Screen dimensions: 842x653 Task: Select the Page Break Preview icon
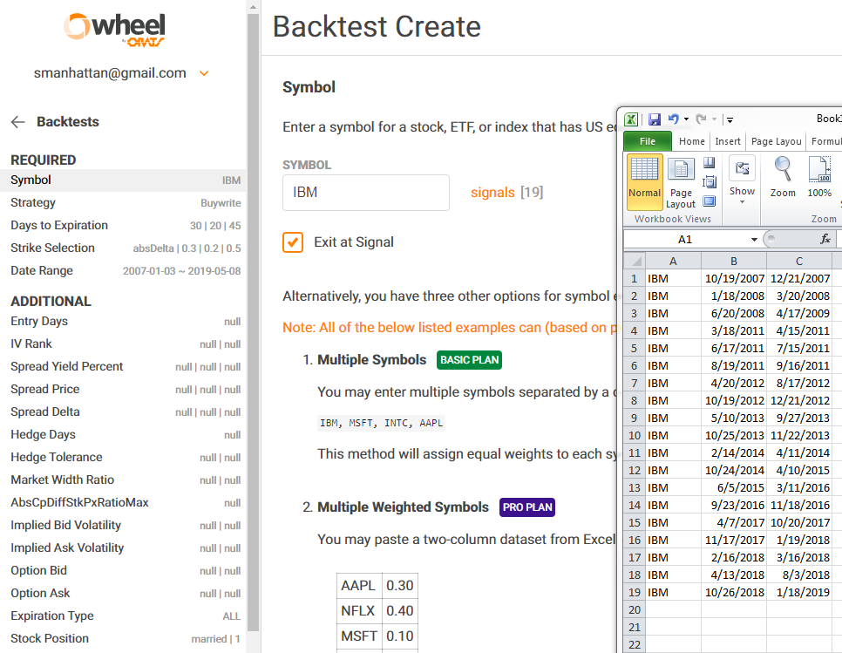tap(710, 164)
